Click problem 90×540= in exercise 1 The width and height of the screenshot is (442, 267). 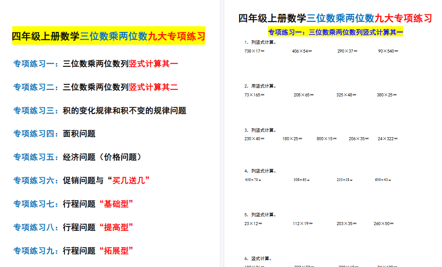[x=388, y=50]
